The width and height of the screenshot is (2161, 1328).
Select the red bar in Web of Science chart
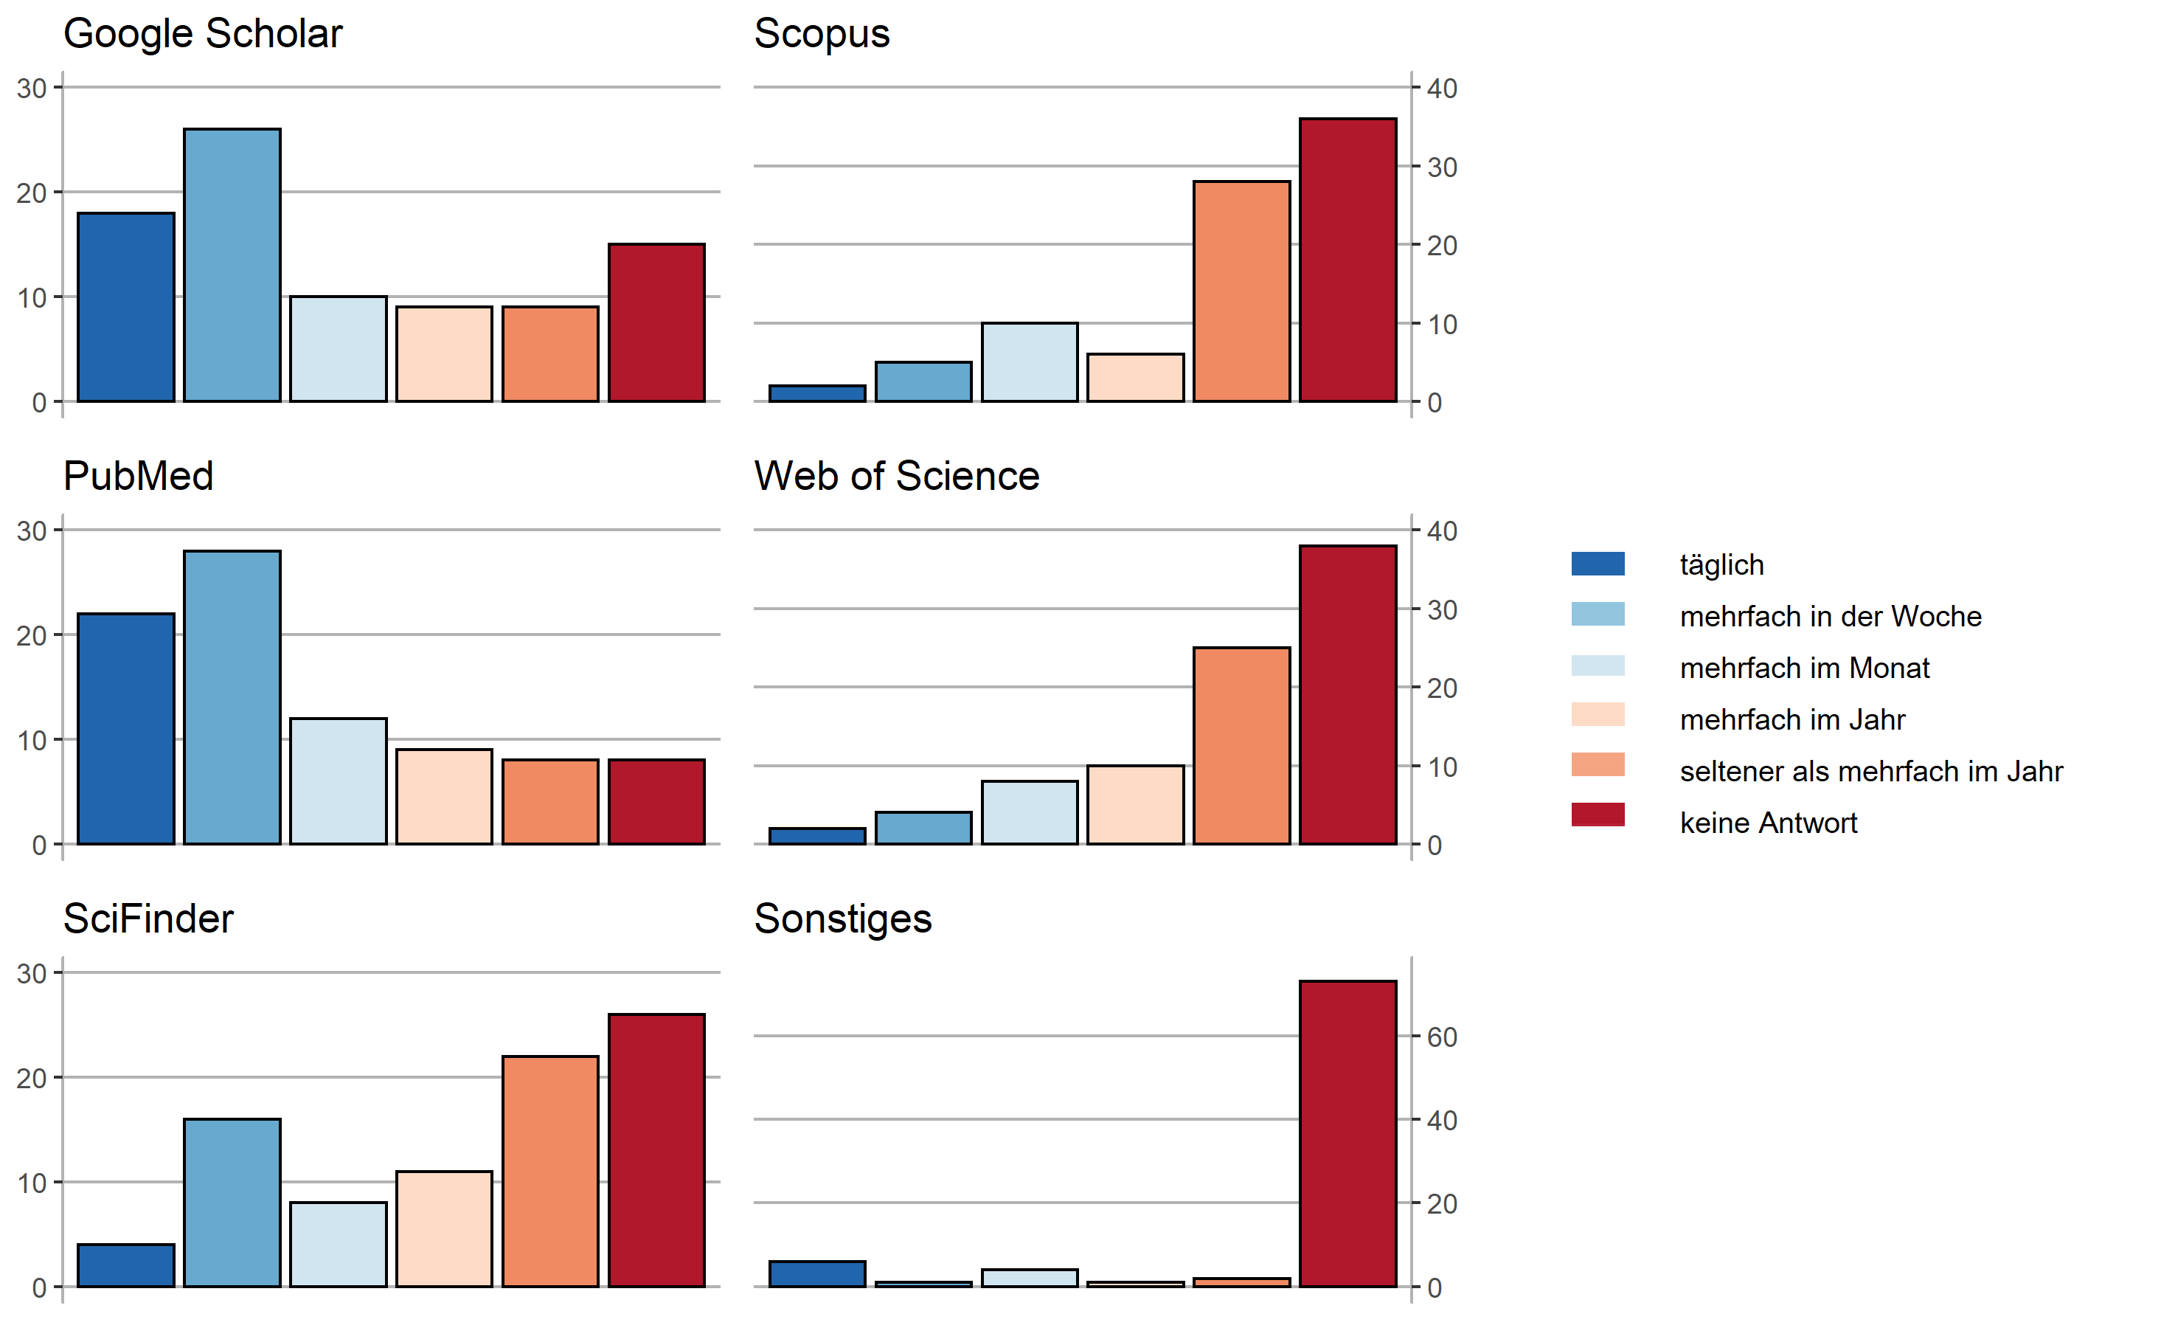(x=1347, y=695)
